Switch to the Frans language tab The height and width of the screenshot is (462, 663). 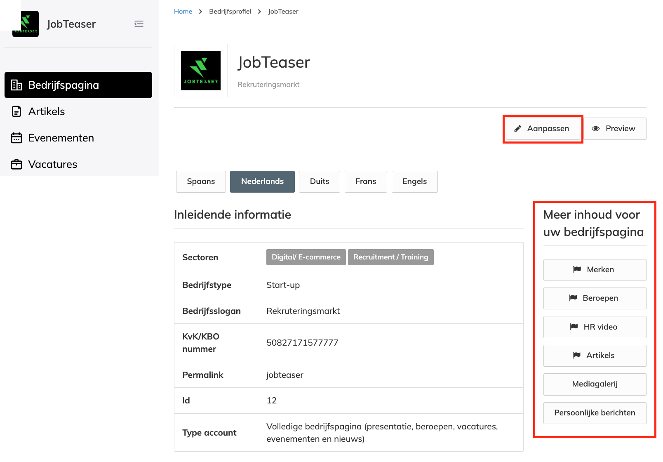click(366, 181)
